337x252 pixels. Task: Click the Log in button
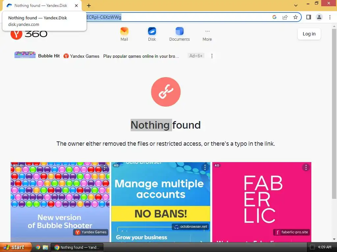pos(309,34)
